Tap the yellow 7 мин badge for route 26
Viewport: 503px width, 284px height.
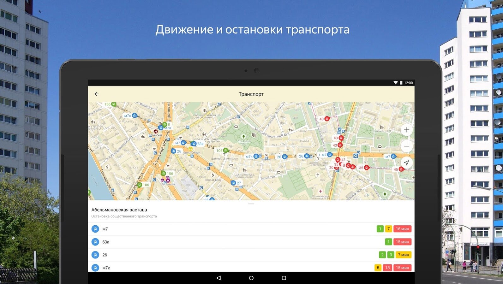403,255
